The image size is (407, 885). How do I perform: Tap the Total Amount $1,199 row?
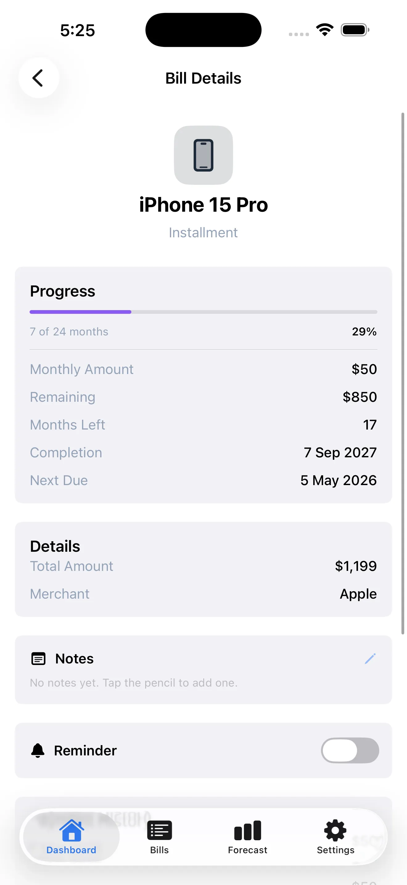click(203, 566)
